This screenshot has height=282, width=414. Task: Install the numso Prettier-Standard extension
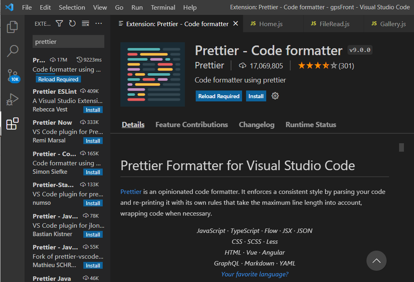pos(93,203)
